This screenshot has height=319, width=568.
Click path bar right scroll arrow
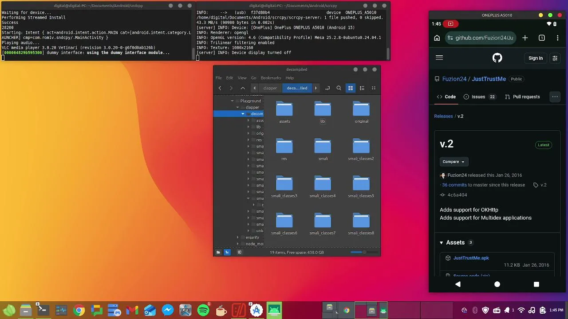[316, 88]
